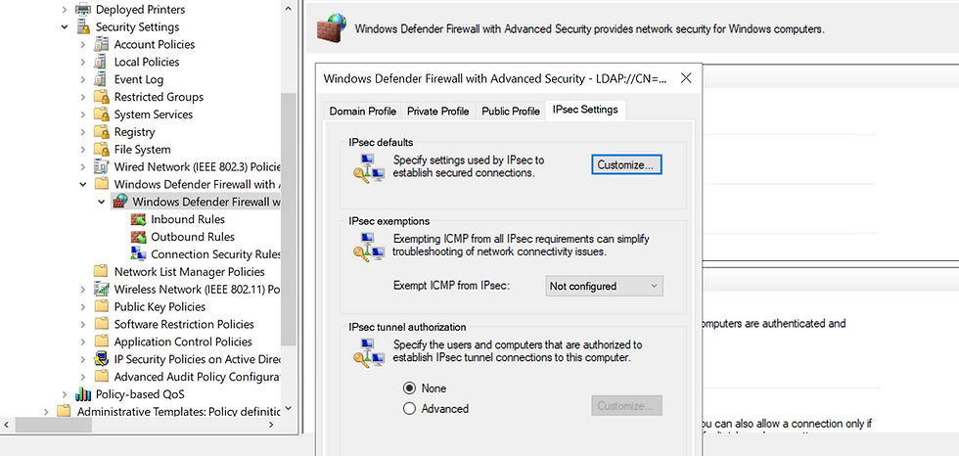Image resolution: width=959 pixels, height=456 pixels.
Task: Click the Advanced Audit Policy folder icon
Action: [x=102, y=377]
